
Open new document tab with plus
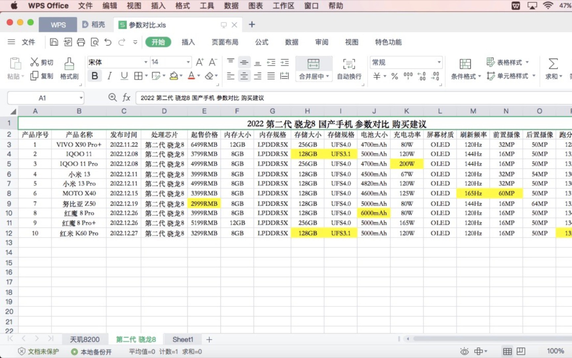pyautogui.click(x=252, y=25)
